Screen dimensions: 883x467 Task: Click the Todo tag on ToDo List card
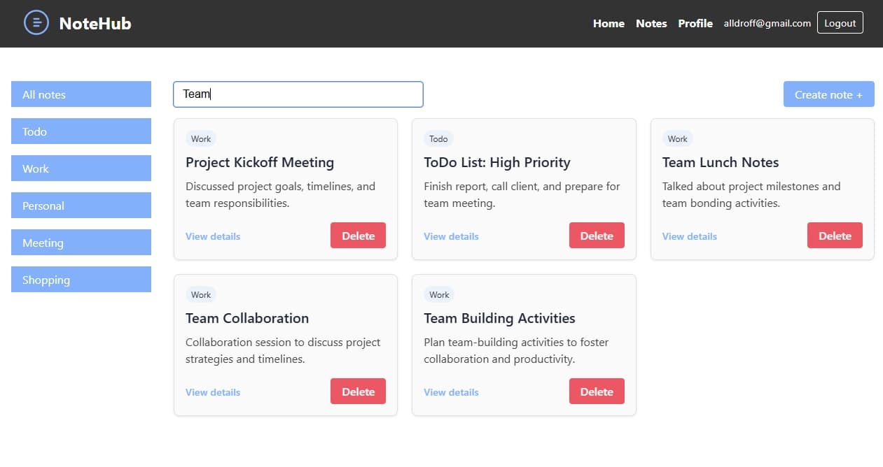pyautogui.click(x=438, y=139)
